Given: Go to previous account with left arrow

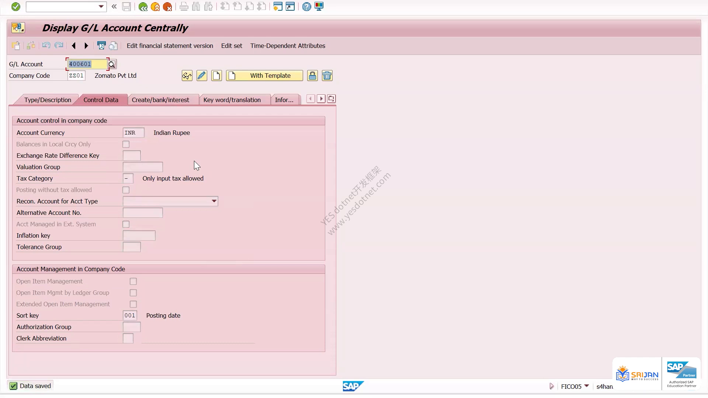Looking at the screenshot, I should [x=74, y=46].
